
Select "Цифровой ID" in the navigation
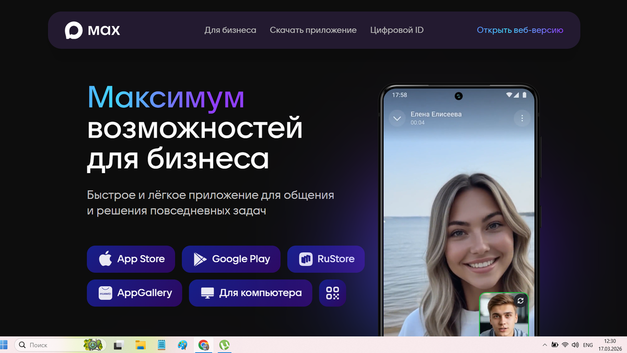pos(397,30)
